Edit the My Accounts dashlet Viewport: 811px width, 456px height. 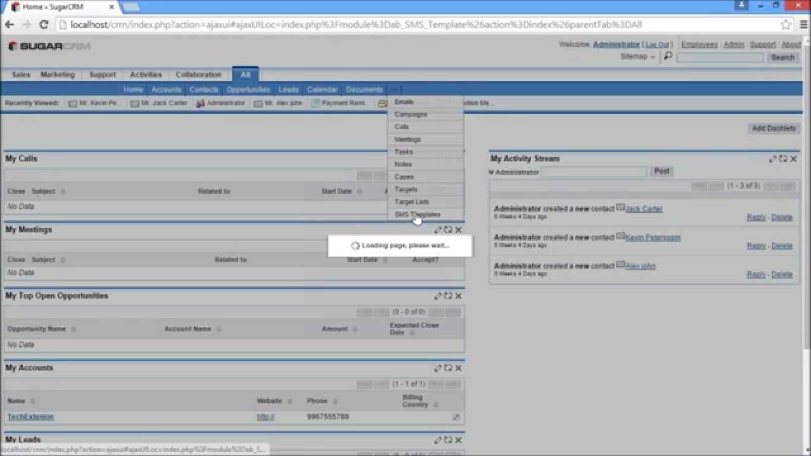[438, 368]
